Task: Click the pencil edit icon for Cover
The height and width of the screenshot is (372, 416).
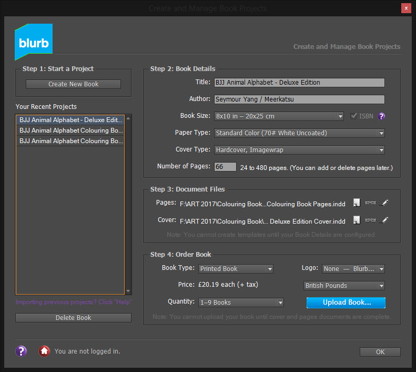Action: click(384, 220)
